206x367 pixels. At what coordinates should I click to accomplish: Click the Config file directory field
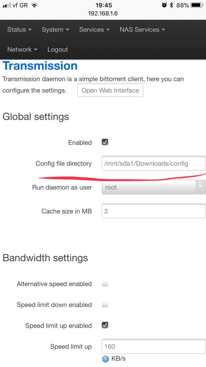click(154, 163)
